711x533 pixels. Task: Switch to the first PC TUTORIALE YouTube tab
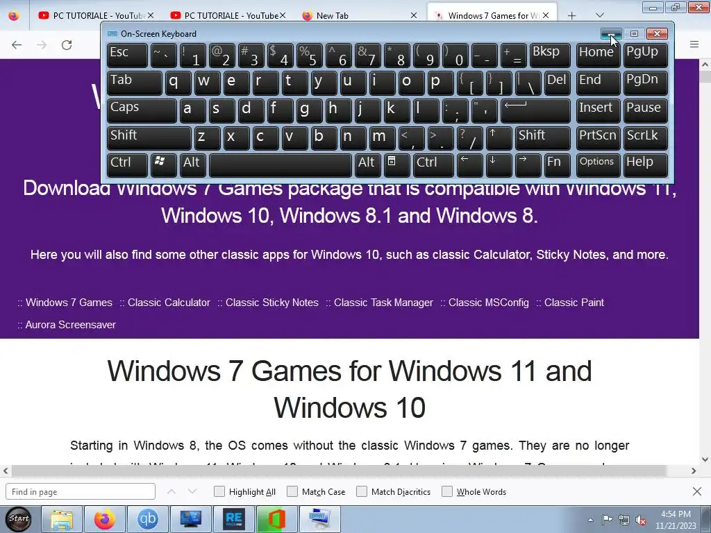(x=95, y=16)
